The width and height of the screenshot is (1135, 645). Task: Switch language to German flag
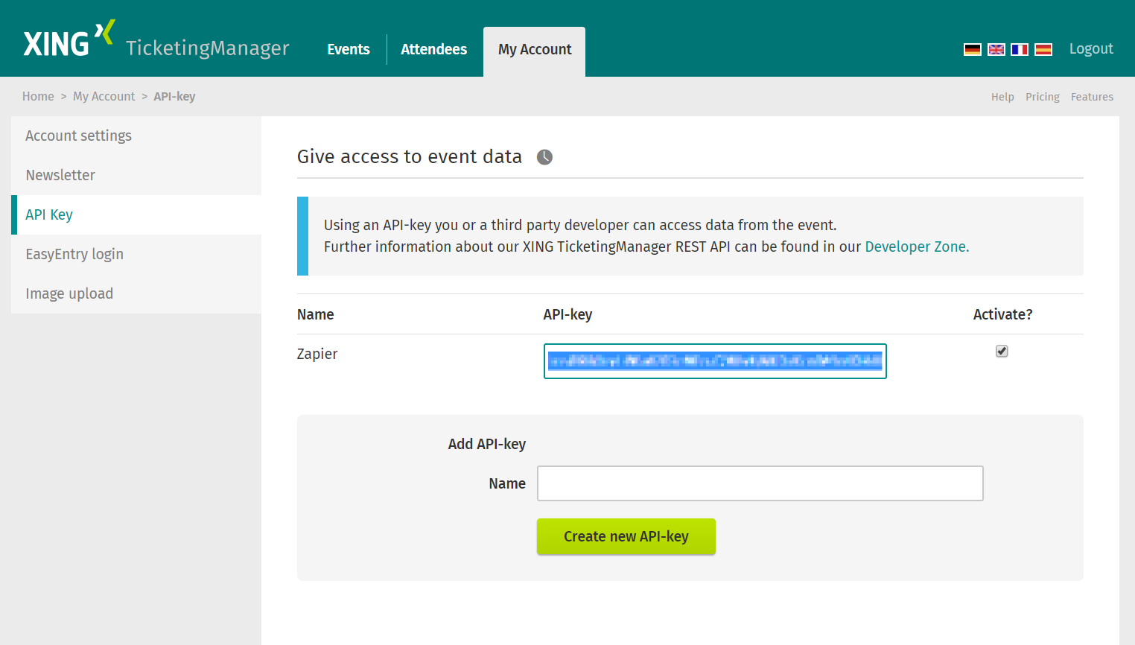point(972,50)
